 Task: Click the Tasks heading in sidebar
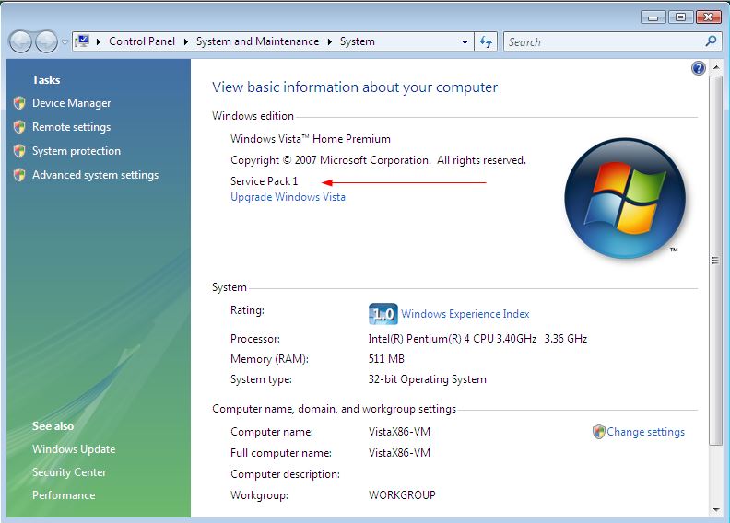(46, 80)
